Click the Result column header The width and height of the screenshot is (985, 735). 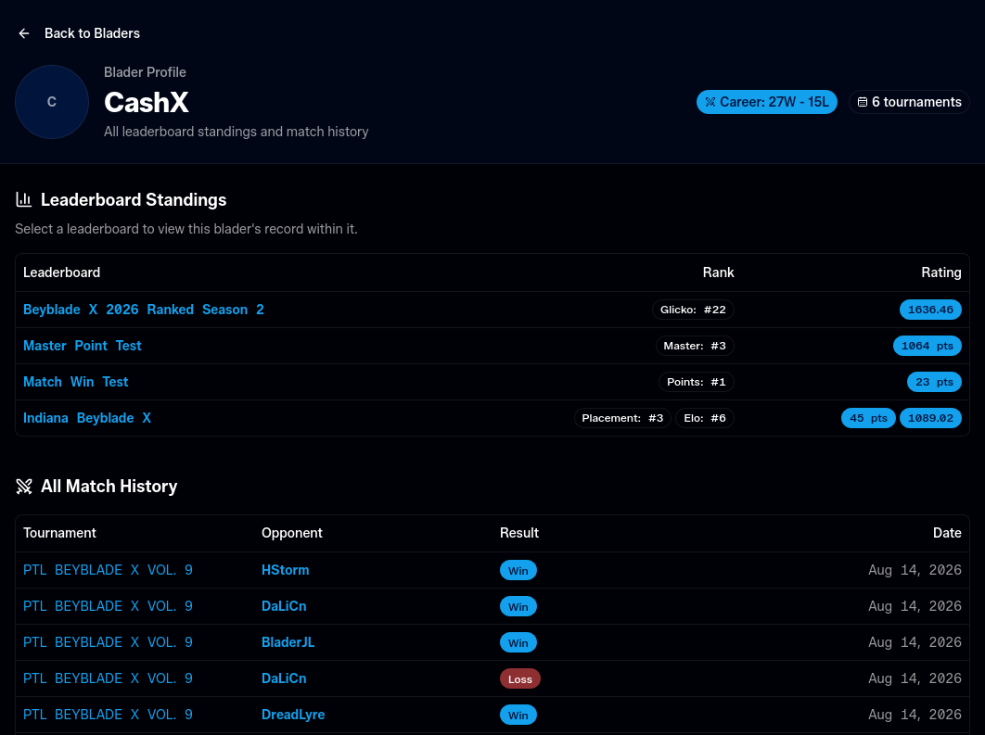point(518,533)
